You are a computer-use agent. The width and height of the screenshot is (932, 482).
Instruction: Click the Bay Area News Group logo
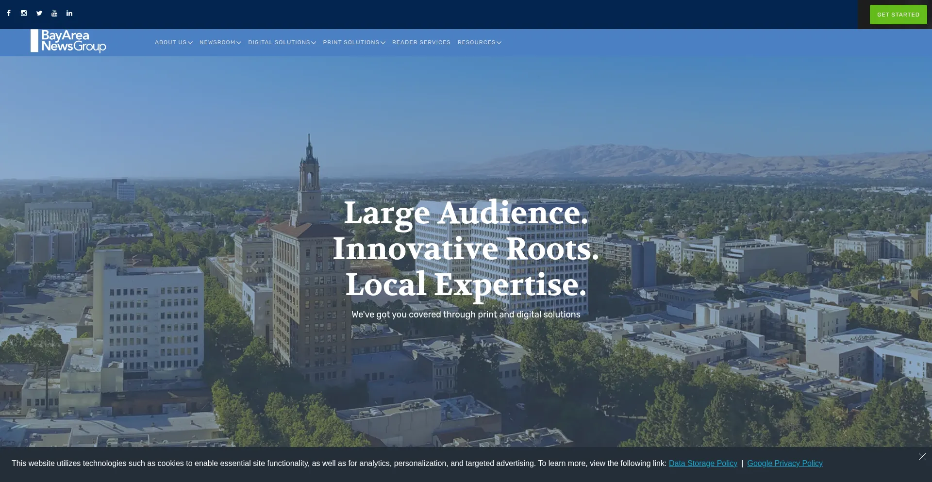pos(68,41)
